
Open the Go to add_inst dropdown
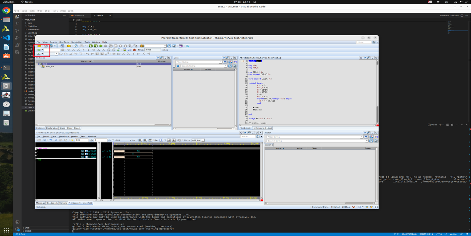click(x=203, y=140)
